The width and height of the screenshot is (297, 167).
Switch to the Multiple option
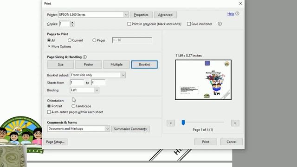click(x=116, y=64)
